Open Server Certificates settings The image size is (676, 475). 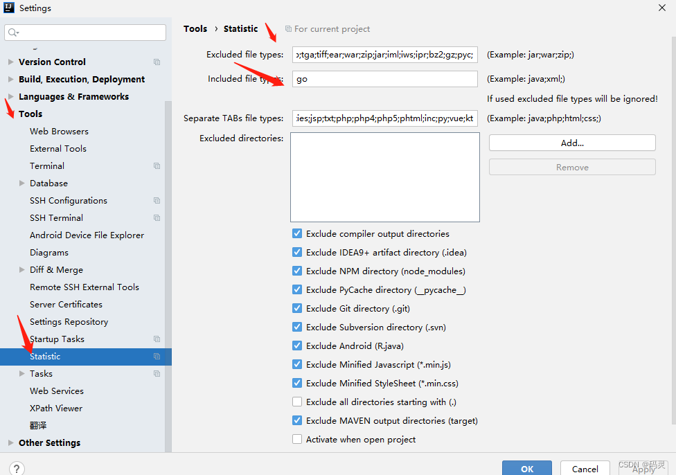point(66,304)
